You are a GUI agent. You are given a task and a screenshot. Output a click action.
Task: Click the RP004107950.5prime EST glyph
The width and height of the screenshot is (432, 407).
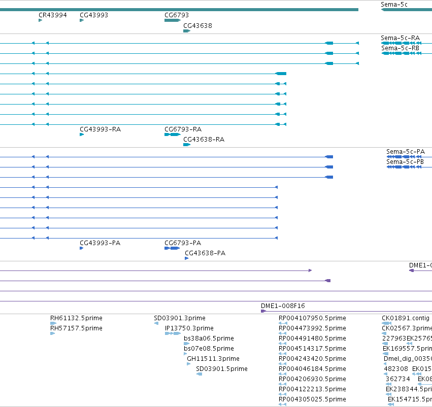[283, 323]
